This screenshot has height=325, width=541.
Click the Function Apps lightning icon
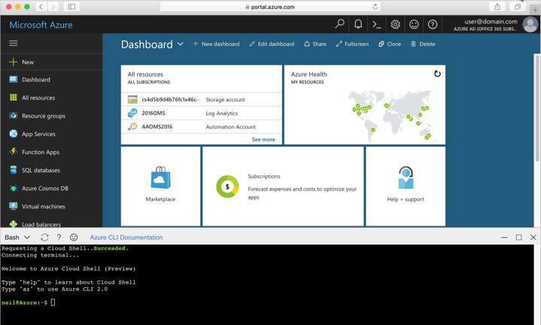[x=13, y=152]
